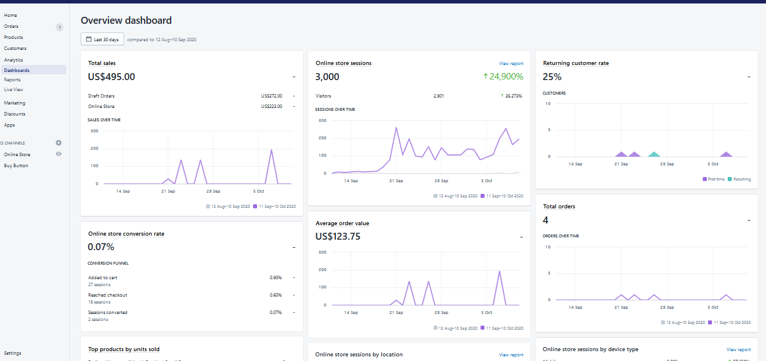Click the calendar icon in date button
Screen dimensions: 766x361
pos(89,39)
